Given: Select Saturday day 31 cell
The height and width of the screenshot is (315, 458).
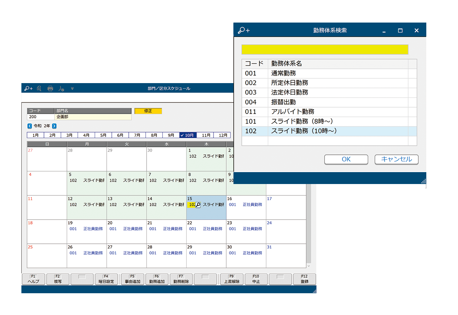Looking at the screenshot, I should tap(286, 256).
